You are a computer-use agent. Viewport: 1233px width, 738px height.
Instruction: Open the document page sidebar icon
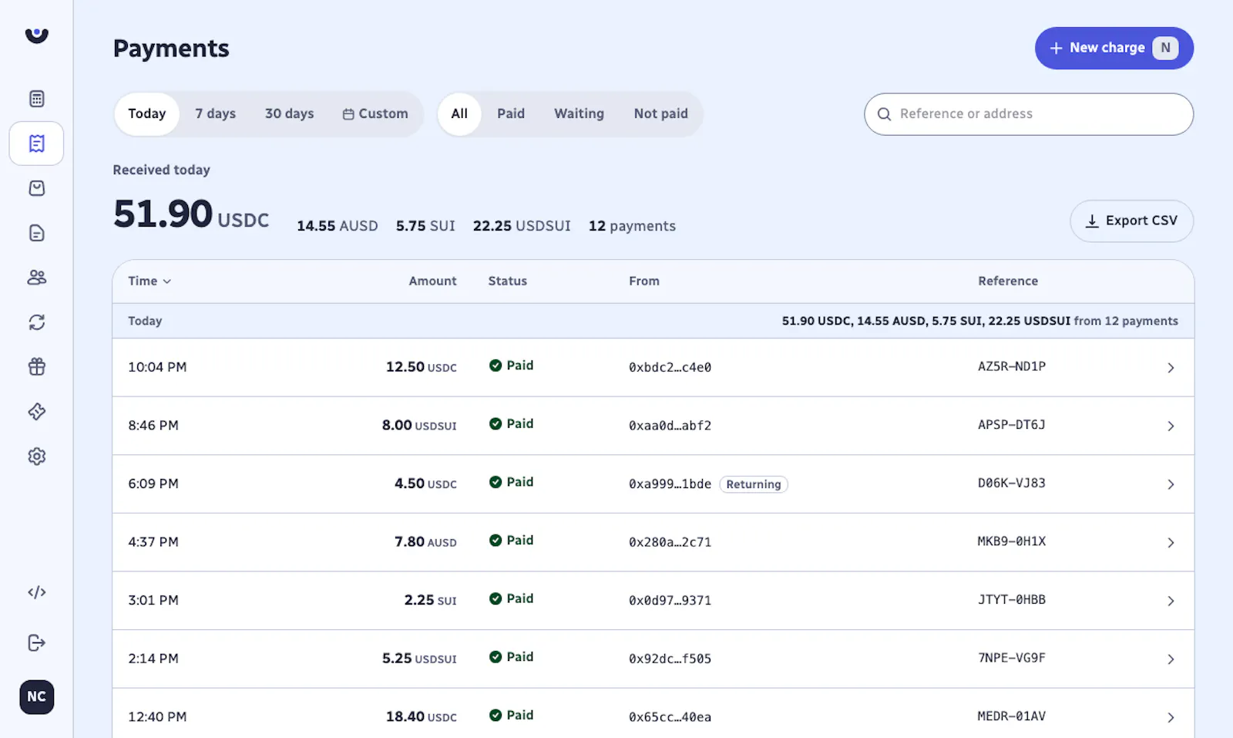(36, 233)
